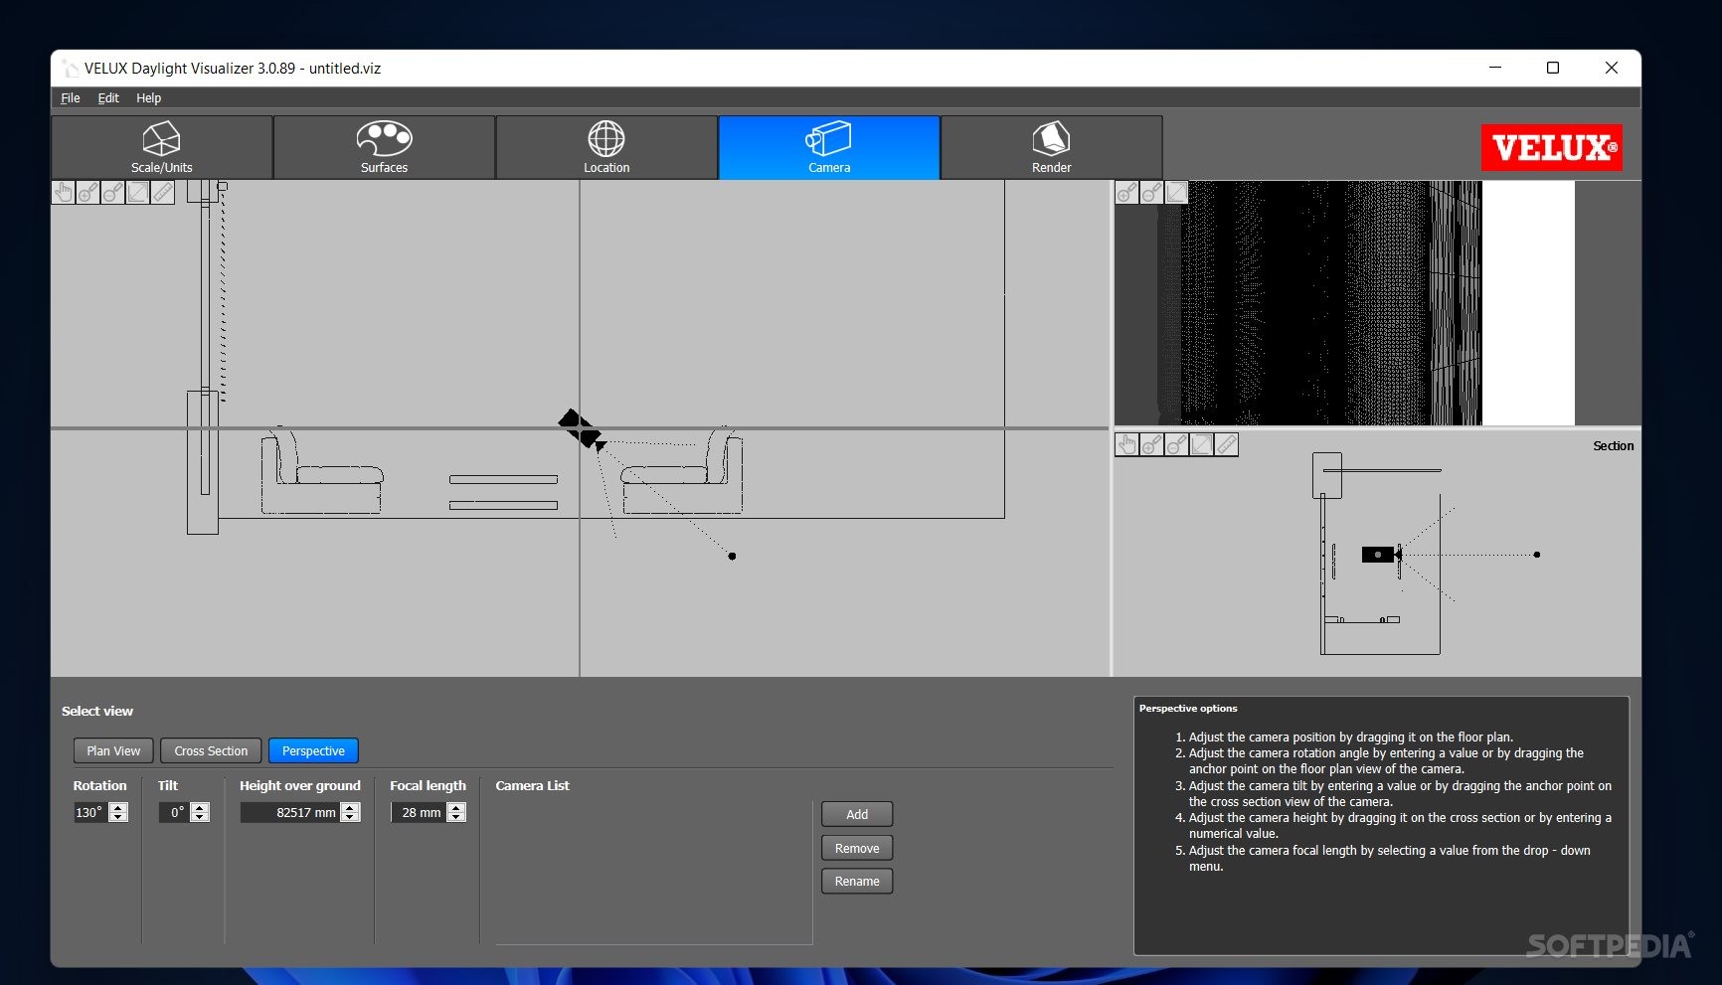Click the Height over ground field showing 82517 mm
Image resolution: width=1722 pixels, height=985 pixels.
(290, 812)
